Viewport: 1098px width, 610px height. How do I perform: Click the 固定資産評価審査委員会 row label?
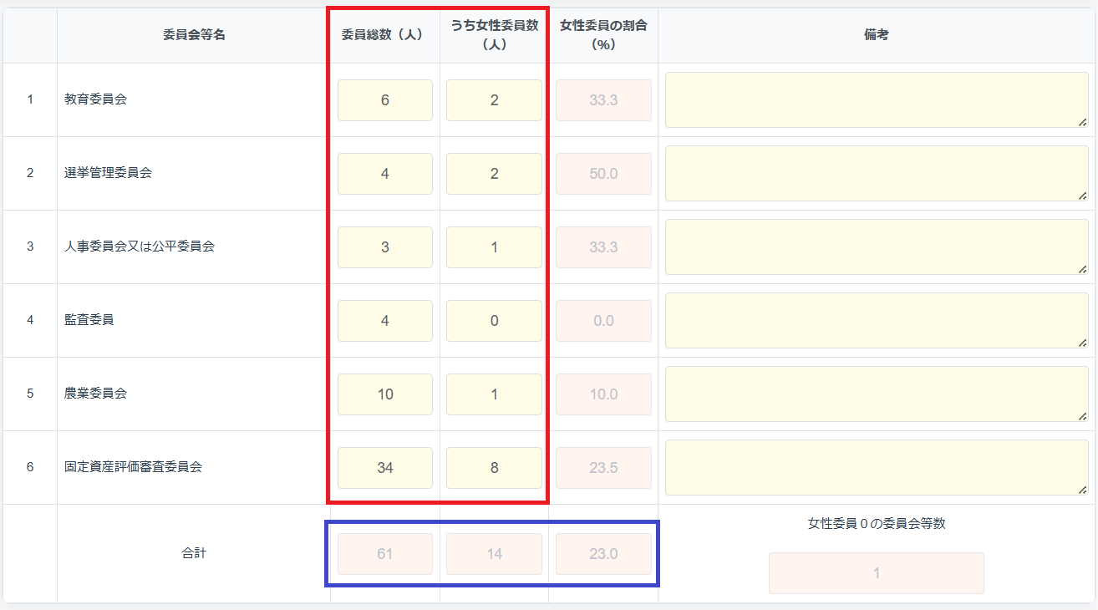[x=134, y=468]
